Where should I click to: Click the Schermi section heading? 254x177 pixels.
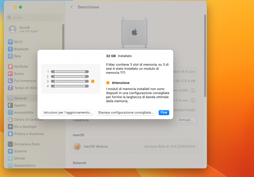click(79, 163)
